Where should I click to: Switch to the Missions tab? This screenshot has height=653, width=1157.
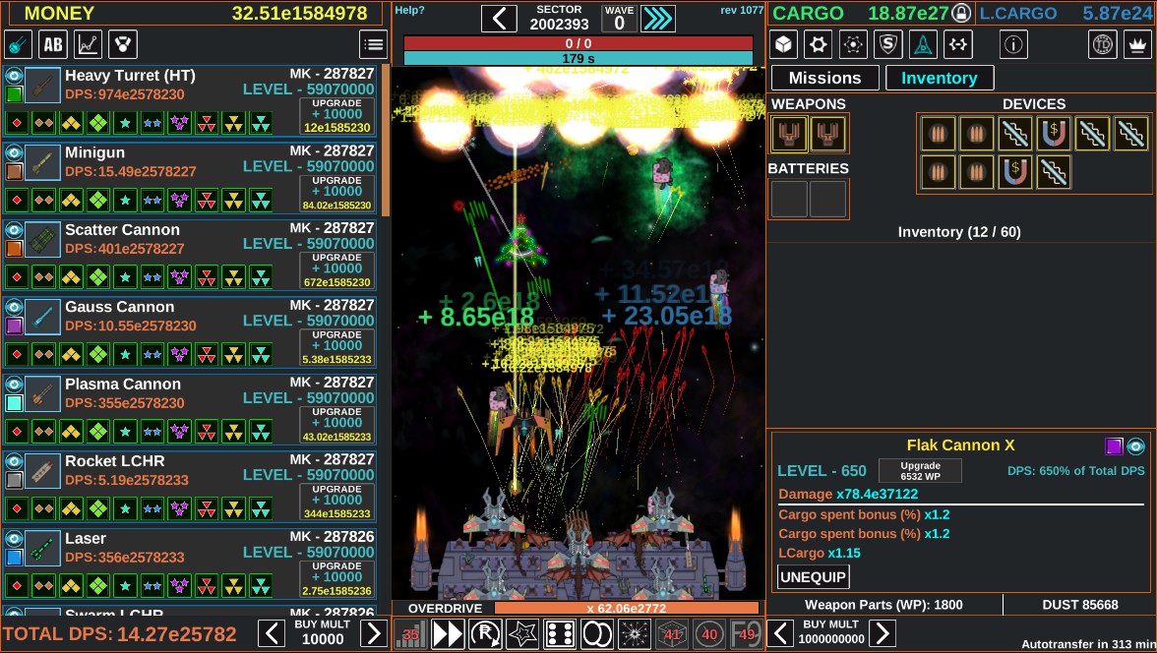click(x=824, y=78)
